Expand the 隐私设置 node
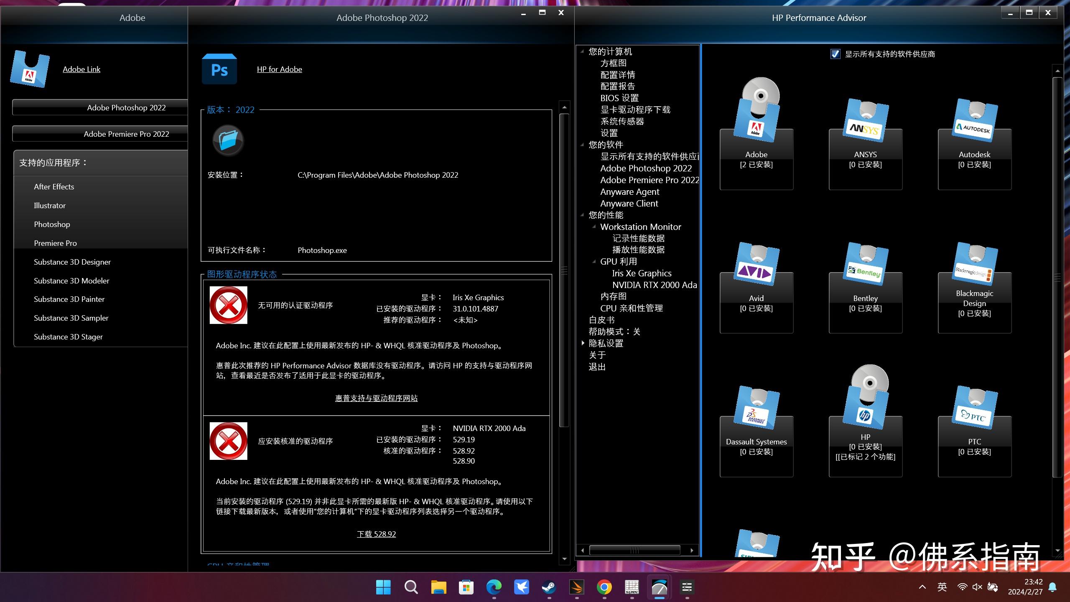The width and height of the screenshot is (1070, 602). (x=583, y=343)
